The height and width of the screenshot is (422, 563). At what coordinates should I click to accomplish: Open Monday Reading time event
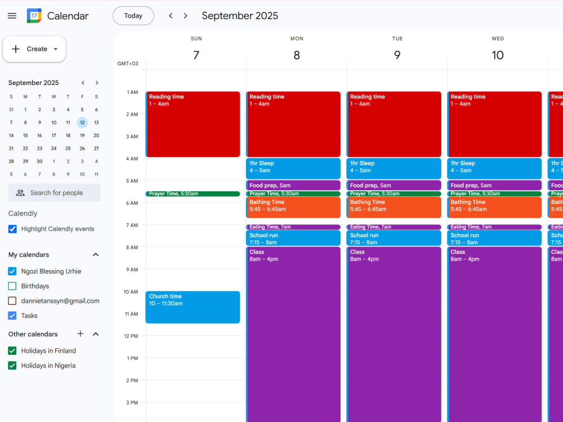point(293,124)
